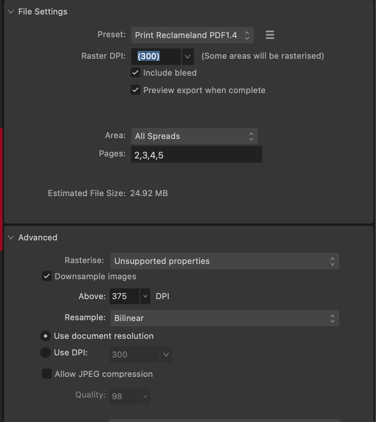
Task: Open the Use DPI value dropdown arrow
Action: [x=166, y=355]
